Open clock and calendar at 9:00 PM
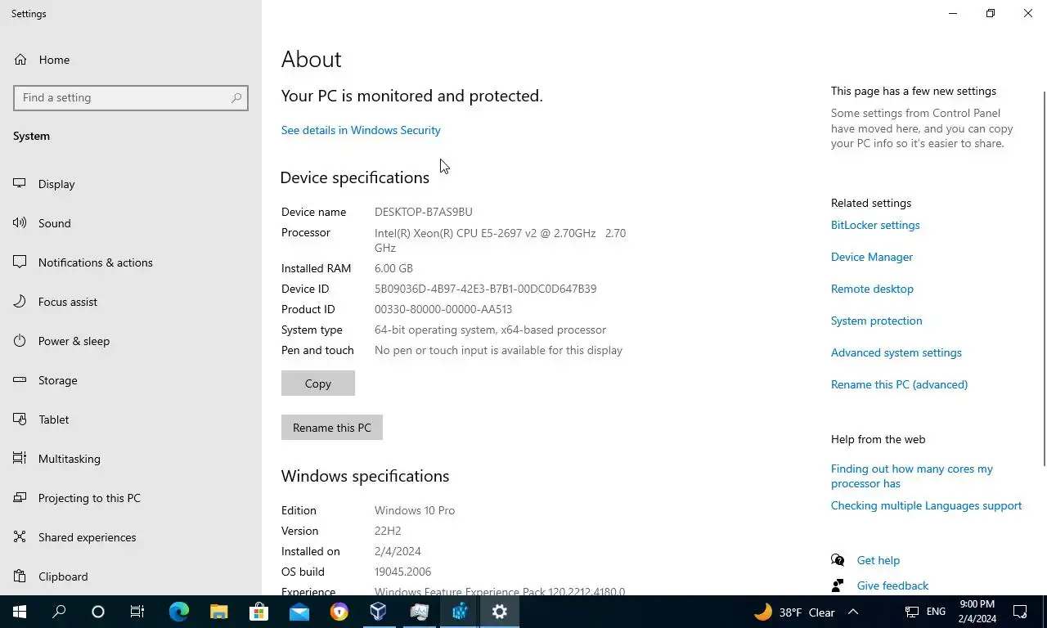The width and height of the screenshot is (1047, 628). point(977,612)
